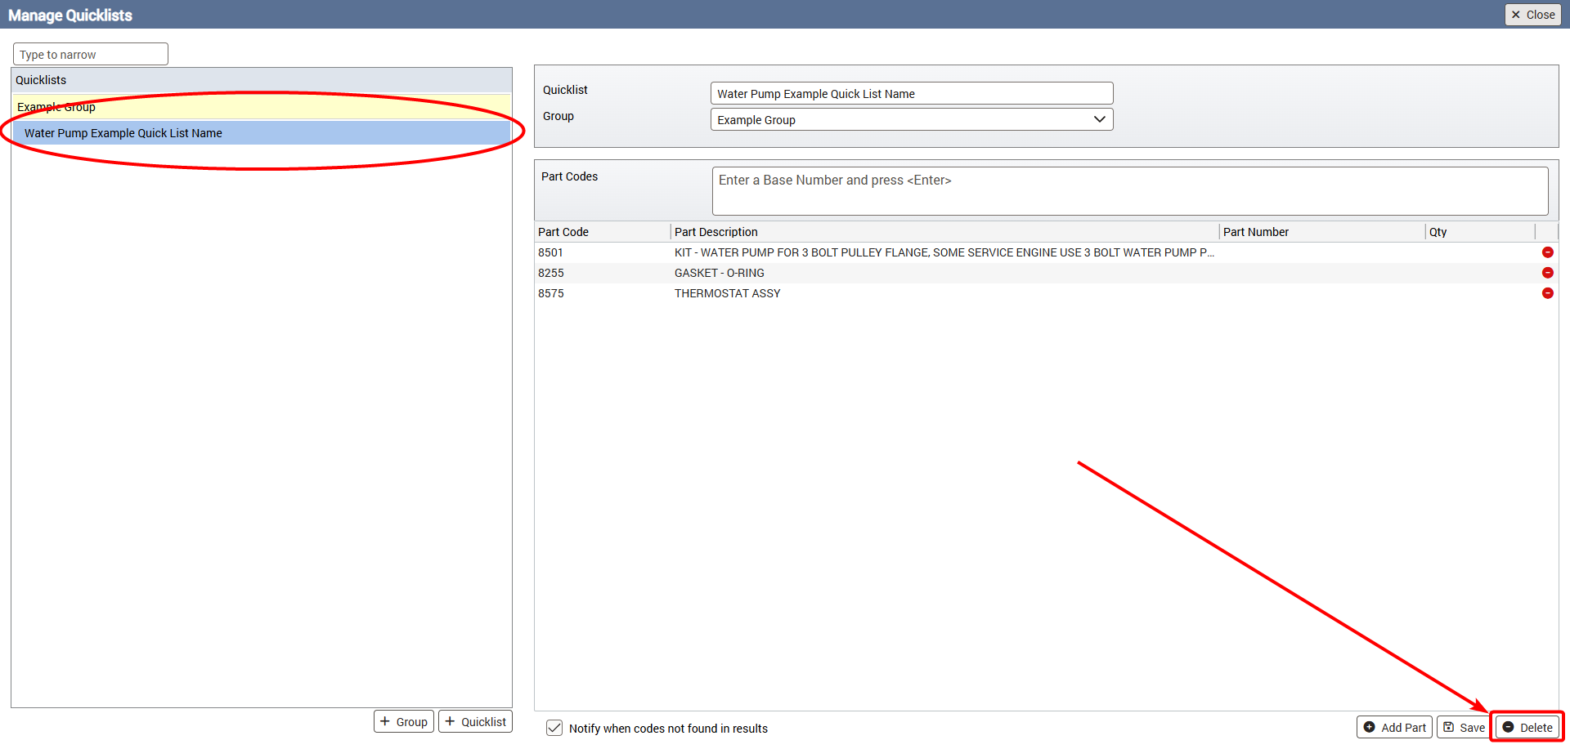
Task: Delete the 8575 thermostat row icon
Action: [1547, 293]
